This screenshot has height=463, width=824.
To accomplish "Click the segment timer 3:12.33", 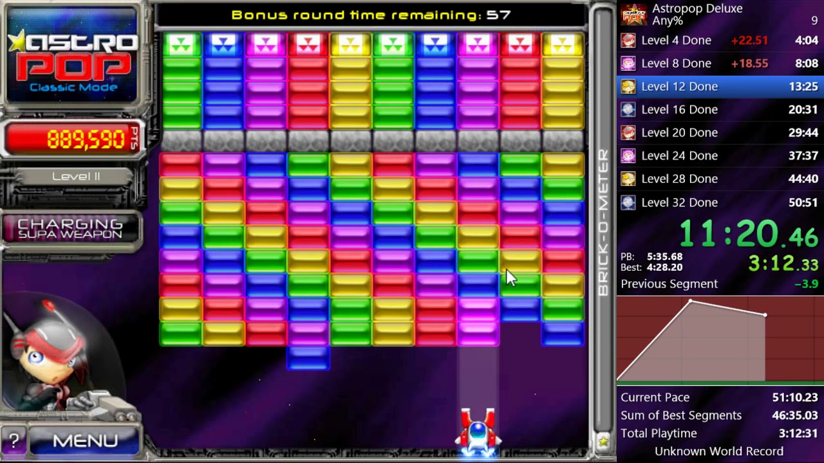I will coord(783,264).
